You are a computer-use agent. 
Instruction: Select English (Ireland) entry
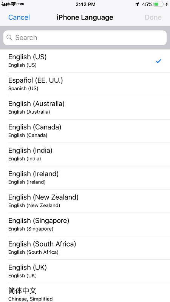pos(85,178)
